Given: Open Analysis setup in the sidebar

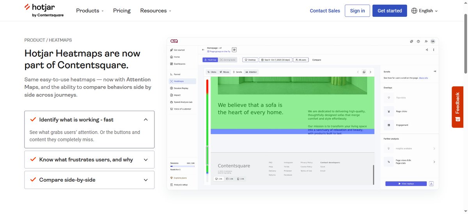Looking at the screenshot, I should (x=179, y=184).
